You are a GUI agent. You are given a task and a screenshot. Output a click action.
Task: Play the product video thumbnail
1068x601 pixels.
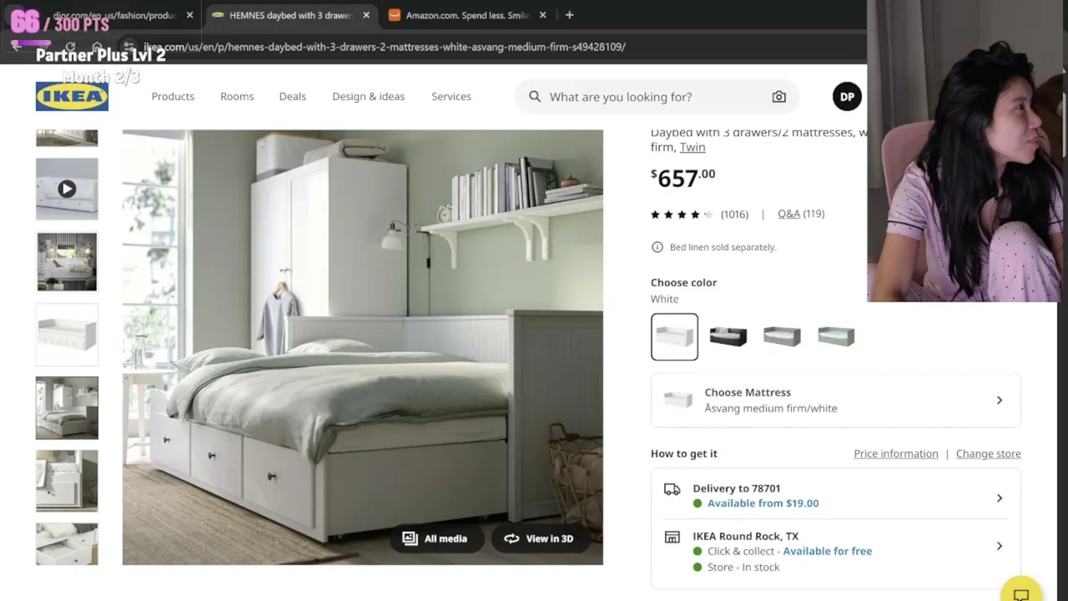[67, 189]
